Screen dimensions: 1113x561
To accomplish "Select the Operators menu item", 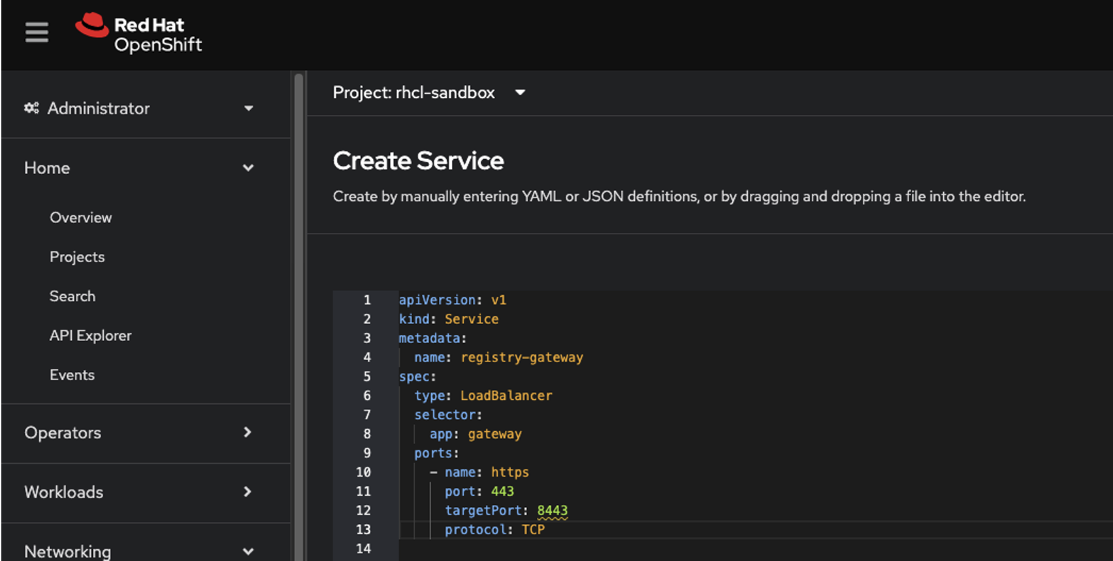I will pyautogui.click(x=63, y=432).
